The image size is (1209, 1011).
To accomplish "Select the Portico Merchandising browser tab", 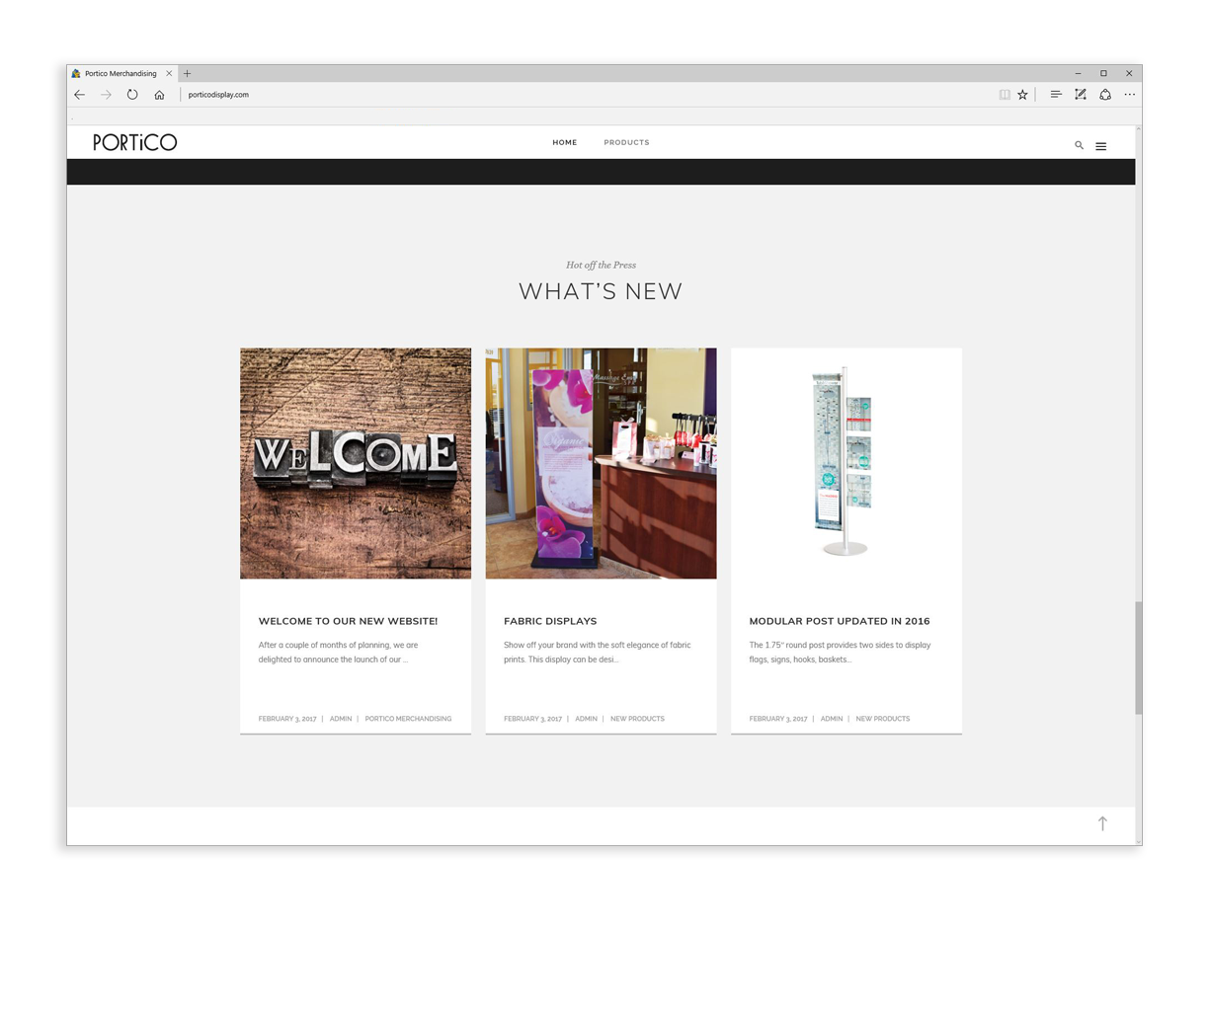I will pyautogui.click(x=119, y=73).
